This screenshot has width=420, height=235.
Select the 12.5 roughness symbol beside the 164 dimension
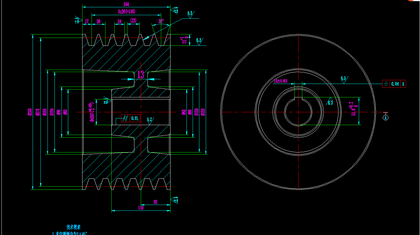(x=175, y=10)
